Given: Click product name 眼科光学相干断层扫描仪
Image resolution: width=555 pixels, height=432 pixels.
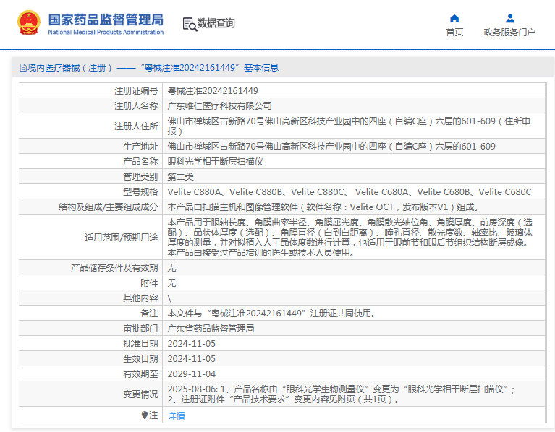Looking at the screenshot, I should click(x=215, y=161).
